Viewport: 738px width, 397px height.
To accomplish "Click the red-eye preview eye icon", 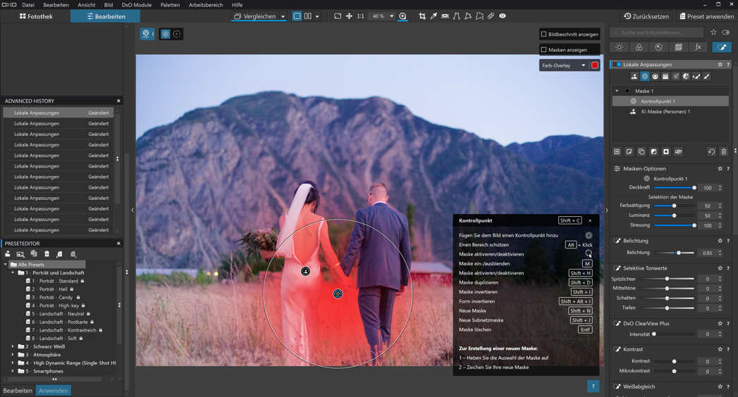I will (x=503, y=16).
